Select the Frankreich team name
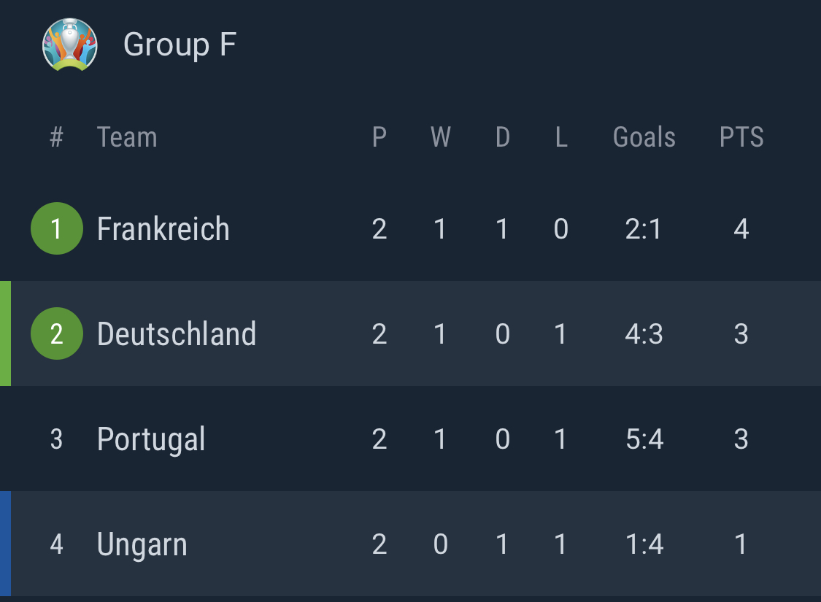The height and width of the screenshot is (602, 821). pos(163,229)
